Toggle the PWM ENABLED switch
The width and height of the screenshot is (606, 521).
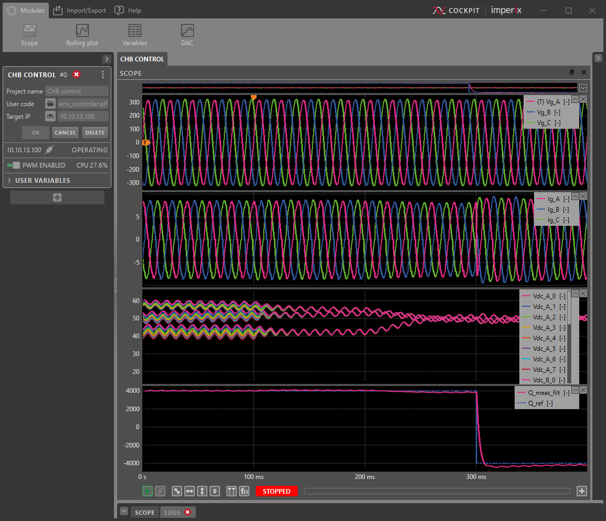pos(14,165)
